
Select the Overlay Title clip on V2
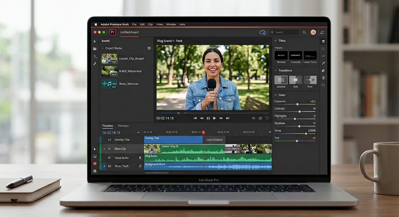coord(173,140)
